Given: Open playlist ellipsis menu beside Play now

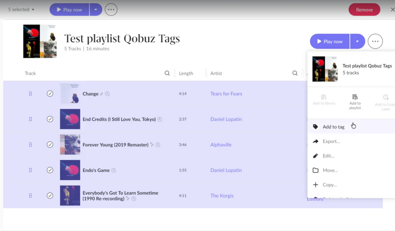Looking at the screenshot, I should point(375,42).
